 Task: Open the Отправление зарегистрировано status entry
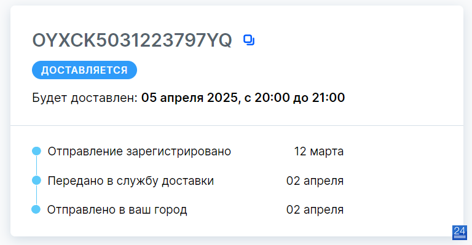pos(139,151)
